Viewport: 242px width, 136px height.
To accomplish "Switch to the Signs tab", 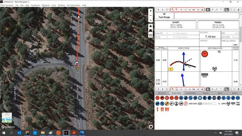I will coord(220,93).
